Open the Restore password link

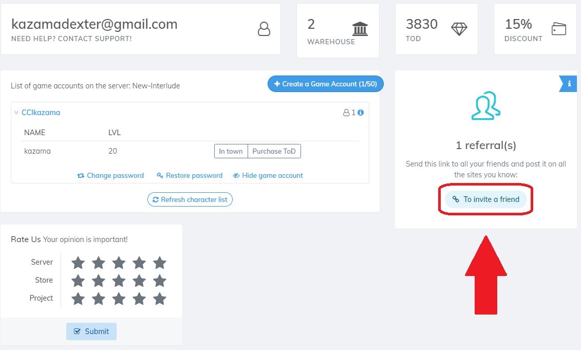[x=190, y=175]
